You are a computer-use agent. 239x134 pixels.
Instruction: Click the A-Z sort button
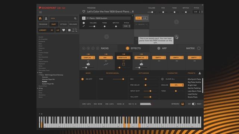tap(58, 30)
